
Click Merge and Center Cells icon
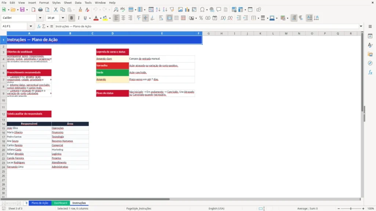[169, 18]
